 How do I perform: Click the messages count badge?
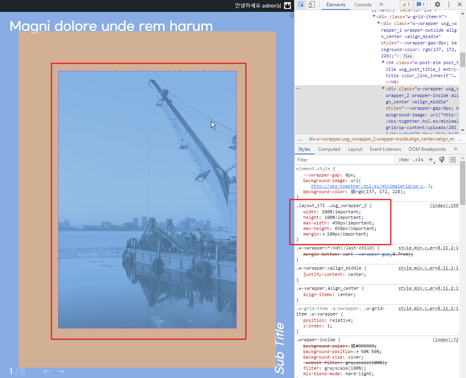point(421,4)
